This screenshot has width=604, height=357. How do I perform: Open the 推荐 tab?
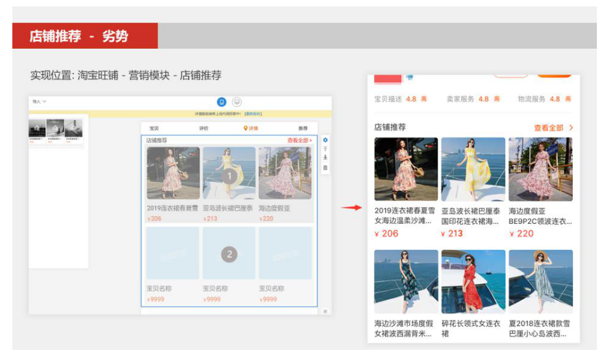[303, 129]
